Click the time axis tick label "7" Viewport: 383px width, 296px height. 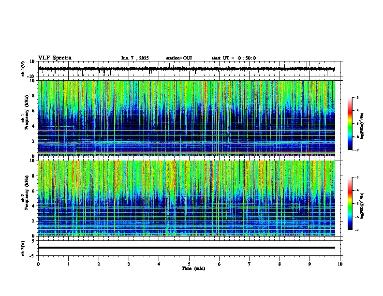tap(250, 264)
